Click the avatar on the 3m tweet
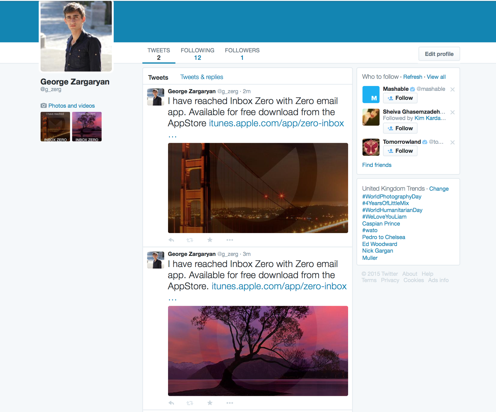 tap(156, 260)
